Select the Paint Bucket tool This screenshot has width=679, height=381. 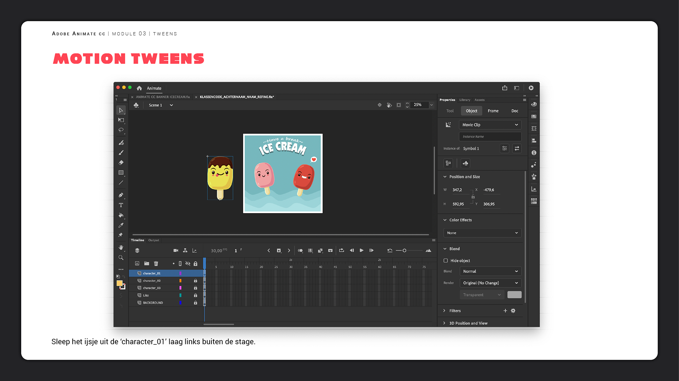121,215
